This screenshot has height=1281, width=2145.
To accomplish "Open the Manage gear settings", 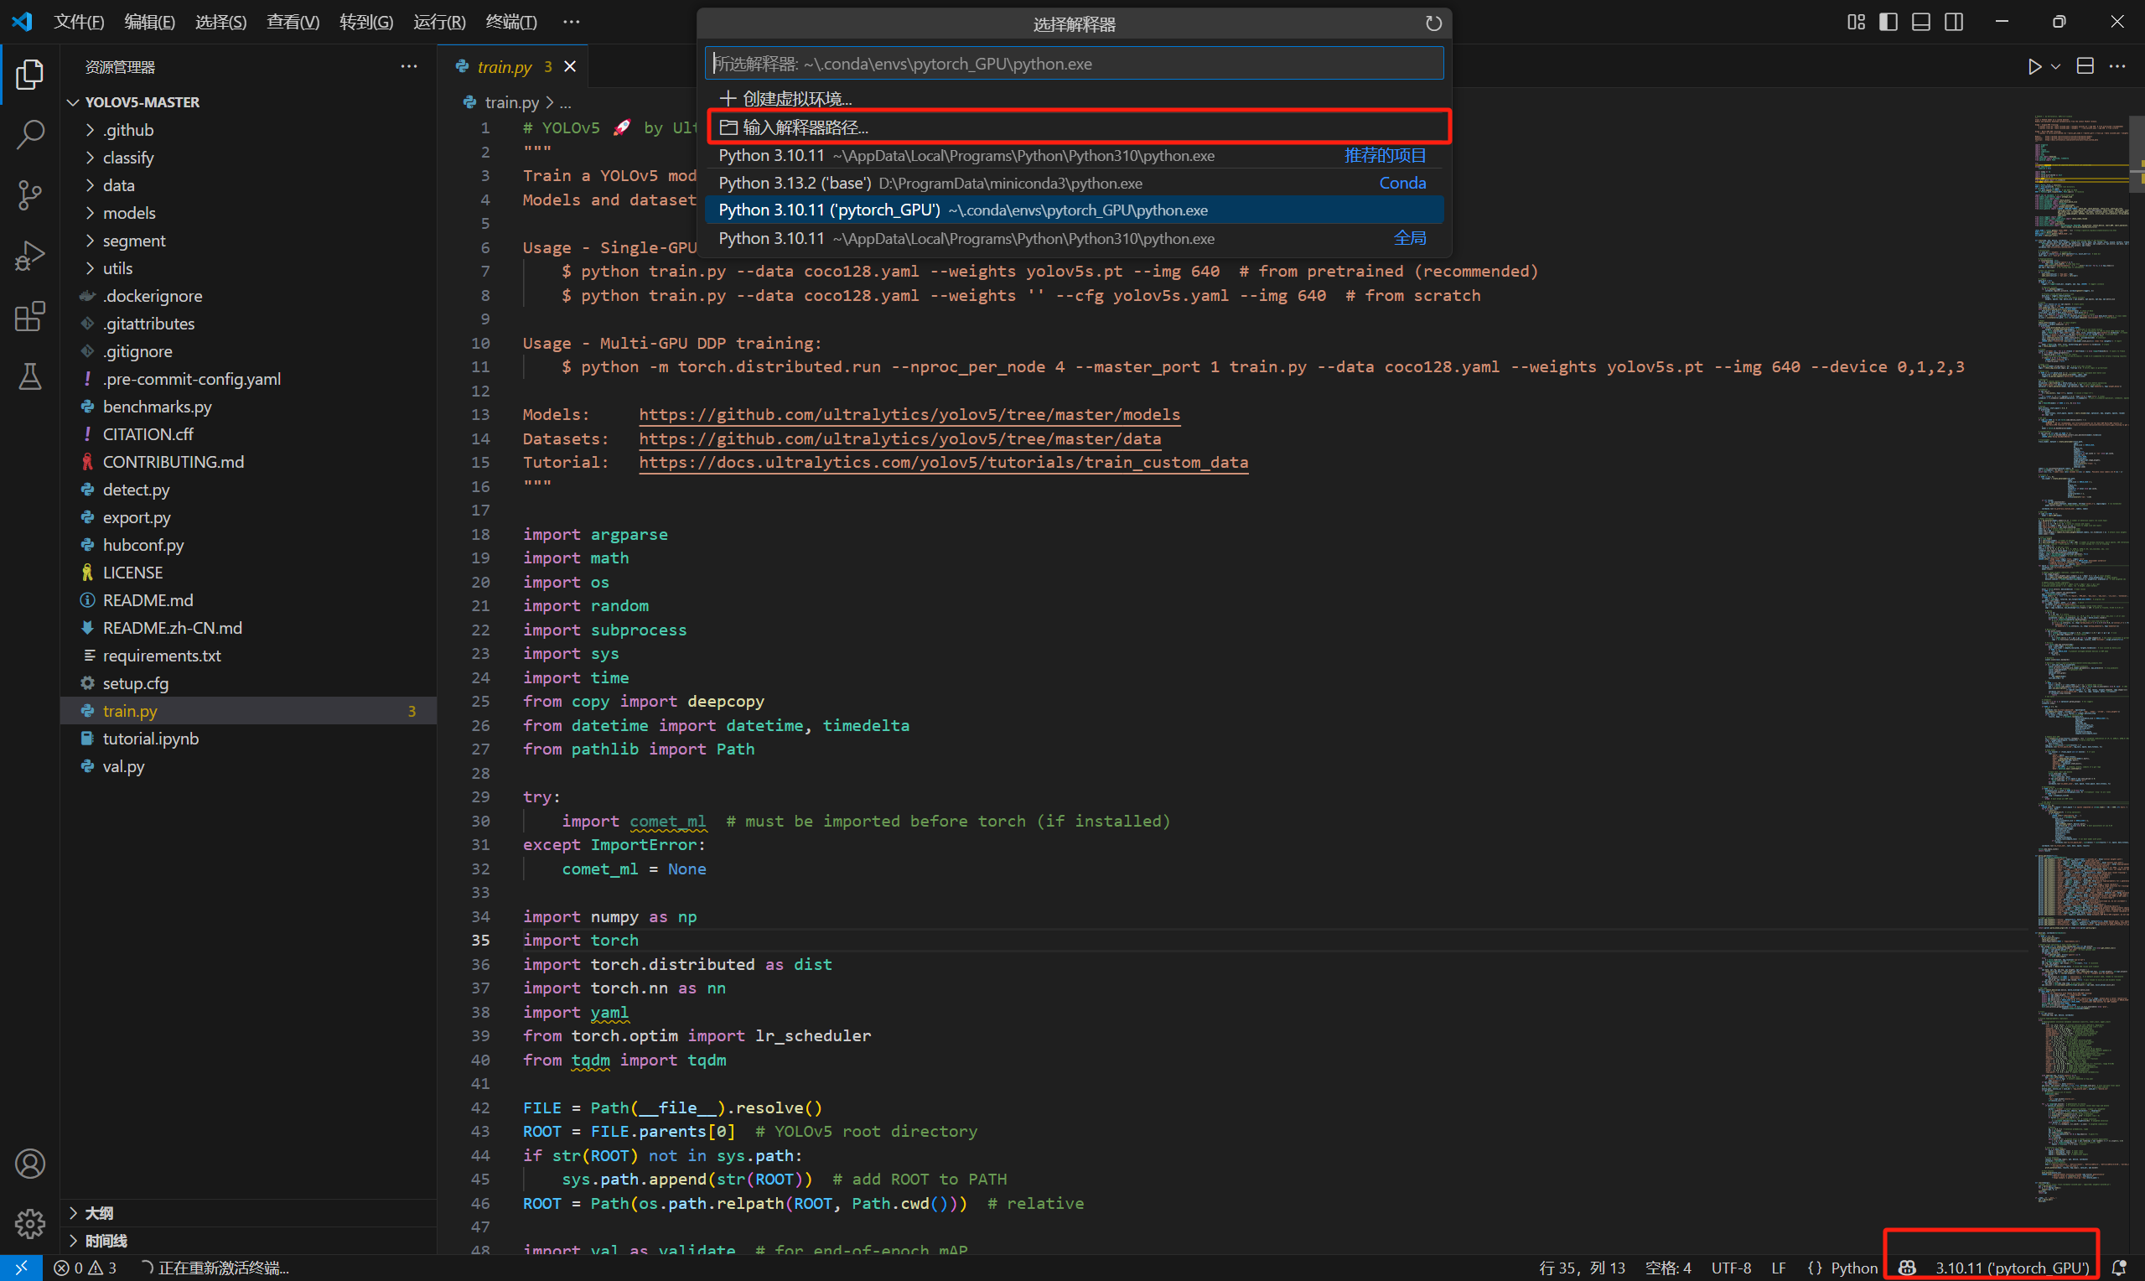I will [x=30, y=1223].
